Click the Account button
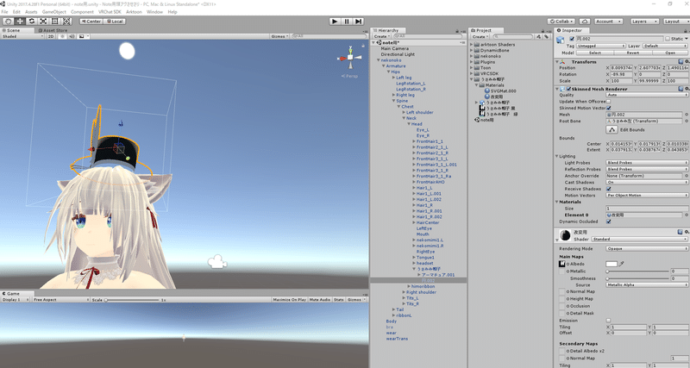Image resolution: width=690 pixels, height=368 pixels. click(609, 21)
